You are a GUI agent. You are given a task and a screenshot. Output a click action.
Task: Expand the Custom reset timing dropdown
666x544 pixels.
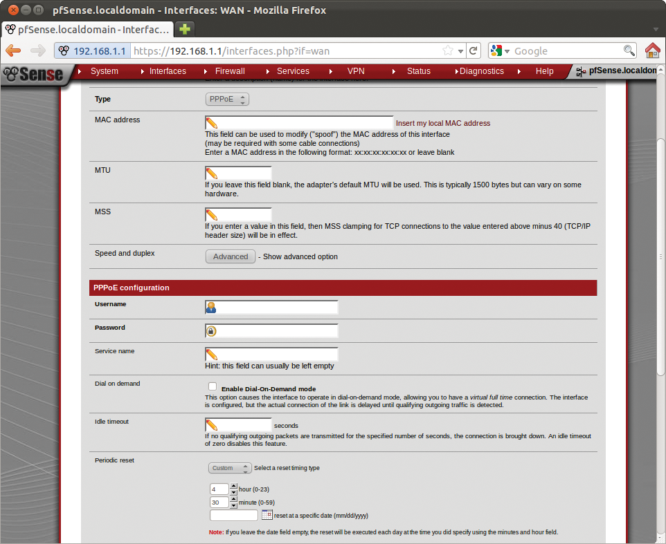coord(230,468)
